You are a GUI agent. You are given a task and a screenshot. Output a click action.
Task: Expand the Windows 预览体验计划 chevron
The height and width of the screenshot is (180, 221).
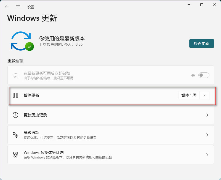pos(207,154)
